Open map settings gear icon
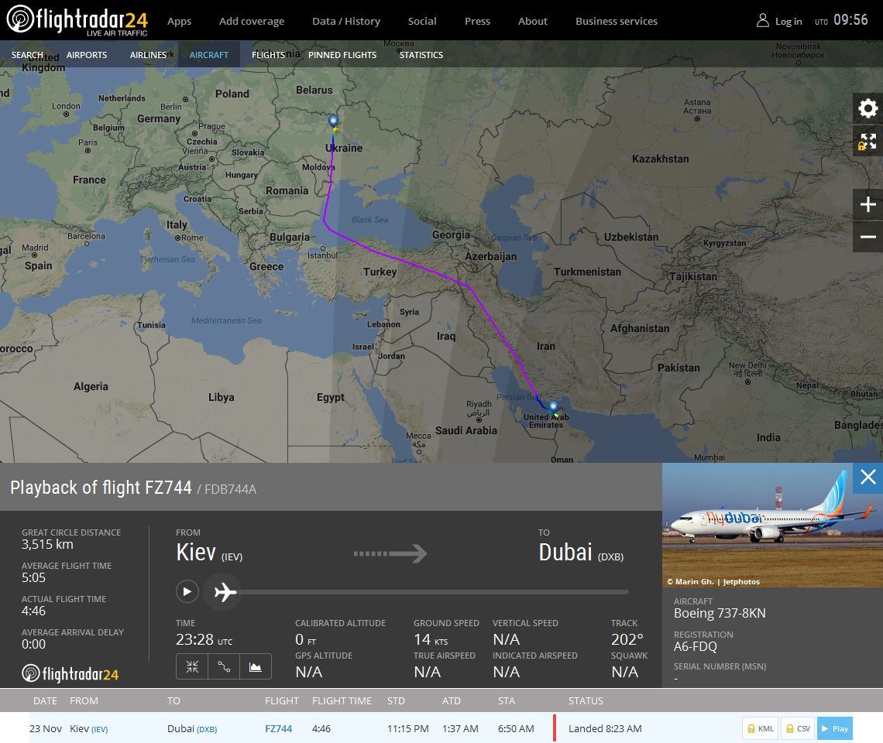Viewport: 883px width, 743px height. pos(868,108)
